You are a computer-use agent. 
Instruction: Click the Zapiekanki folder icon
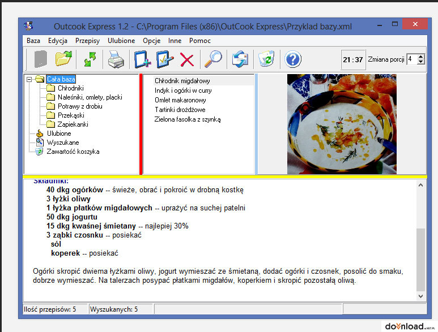[51, 124]
